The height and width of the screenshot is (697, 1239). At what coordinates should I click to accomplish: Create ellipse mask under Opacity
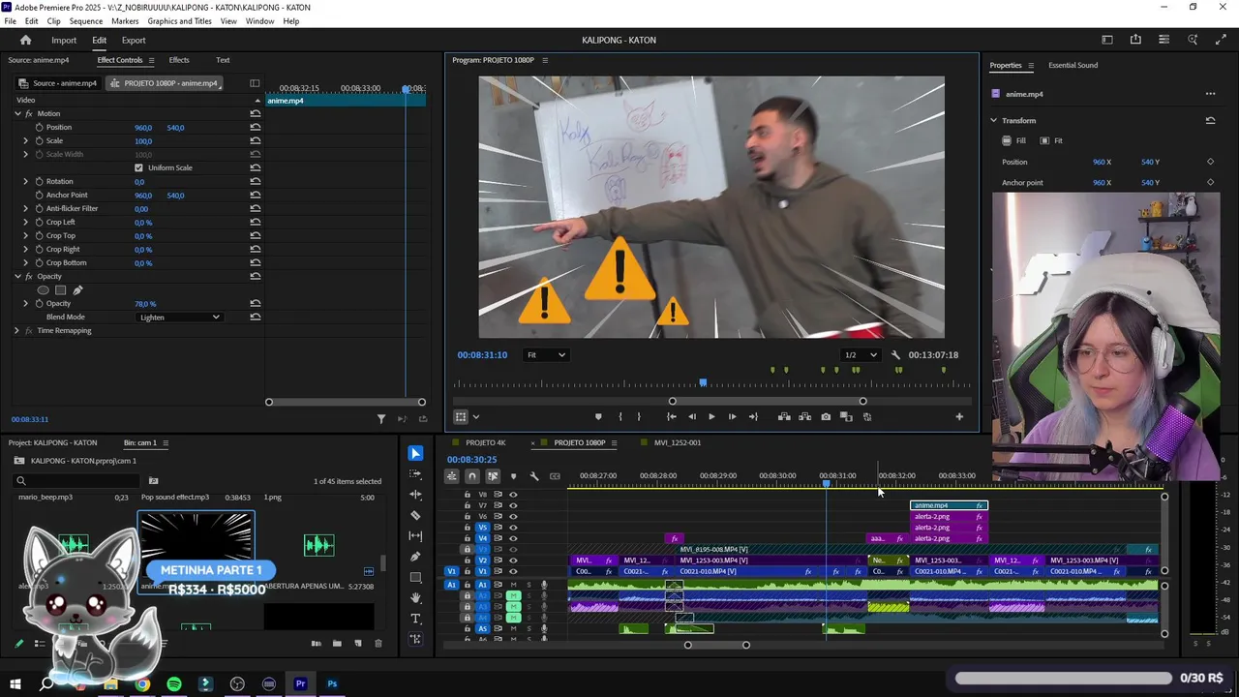(x=43, y=289)
